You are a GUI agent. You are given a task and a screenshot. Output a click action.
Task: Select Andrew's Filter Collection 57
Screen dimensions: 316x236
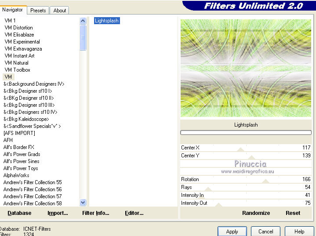pos(33,196)
